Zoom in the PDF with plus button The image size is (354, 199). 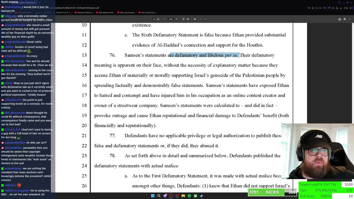(x=176, y=19)
